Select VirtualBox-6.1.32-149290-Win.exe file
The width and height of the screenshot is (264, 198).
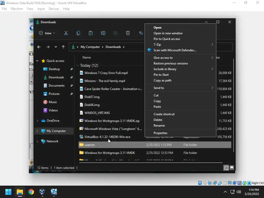pyautogui.click(x=107, y=137)
